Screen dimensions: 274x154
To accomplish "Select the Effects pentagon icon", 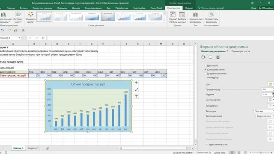I will [x=210, y=57].
